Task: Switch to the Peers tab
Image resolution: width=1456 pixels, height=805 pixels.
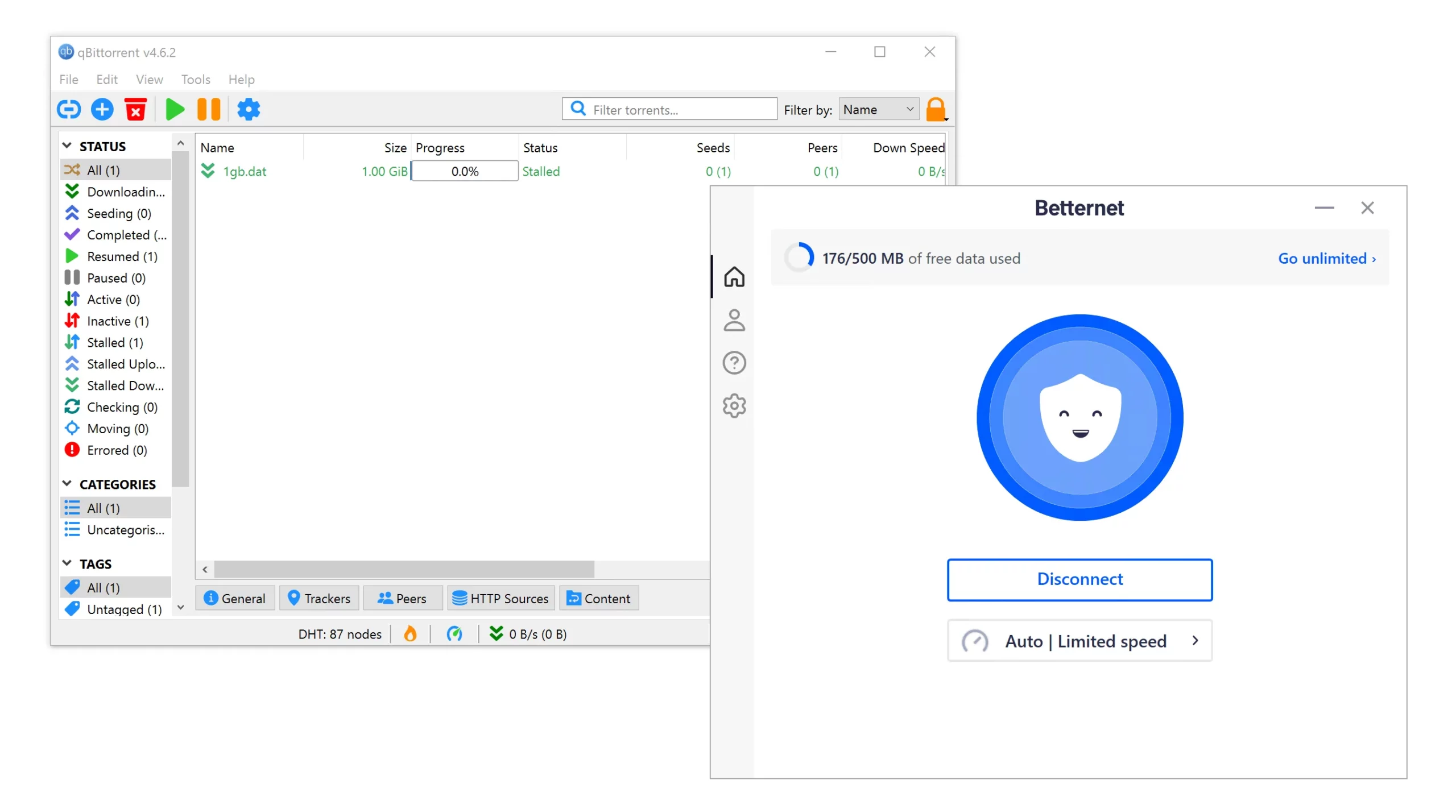Action: tap(403, 598)
